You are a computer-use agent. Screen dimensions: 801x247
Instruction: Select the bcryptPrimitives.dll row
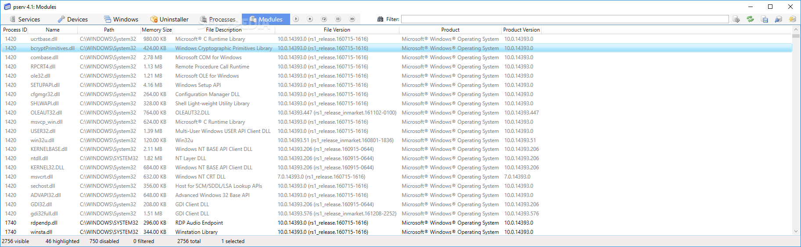coord(397,48)
